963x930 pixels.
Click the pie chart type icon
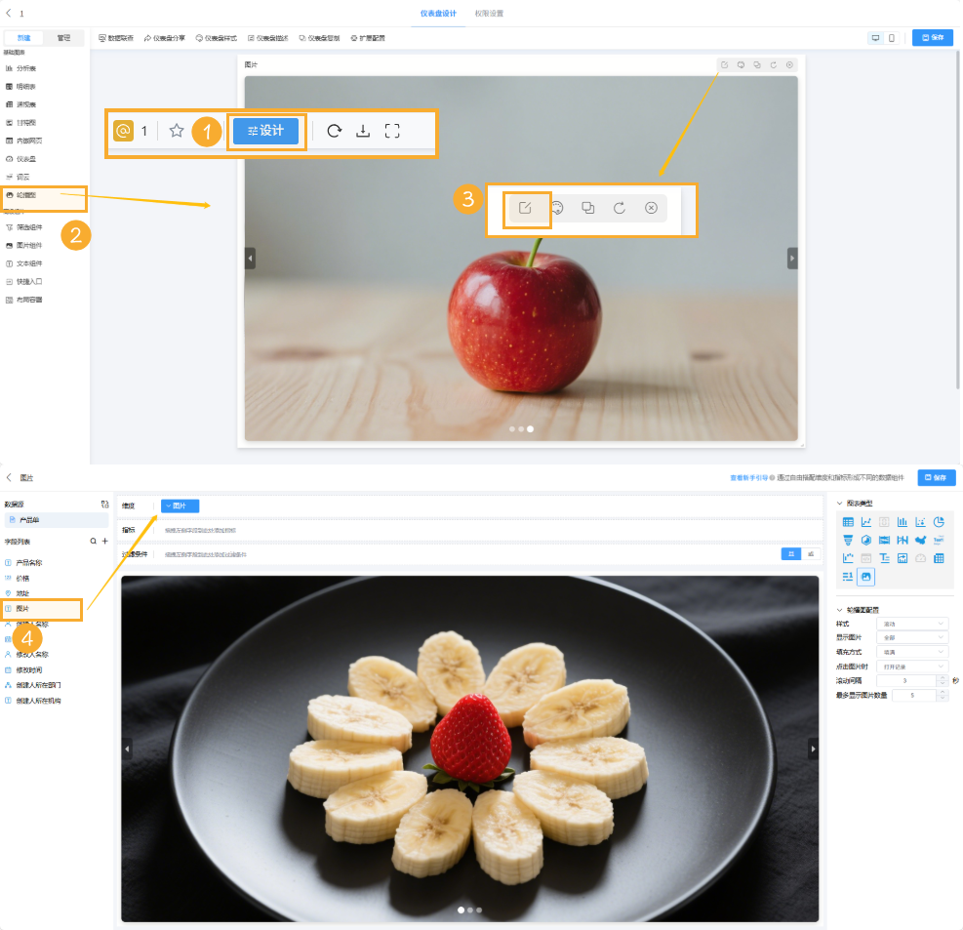tap(939, 522)
